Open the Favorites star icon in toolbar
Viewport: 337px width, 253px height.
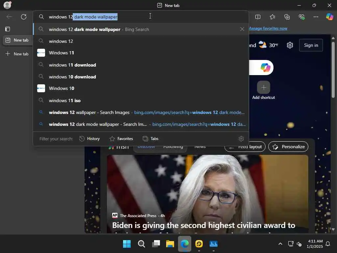(x=272, y=17)
